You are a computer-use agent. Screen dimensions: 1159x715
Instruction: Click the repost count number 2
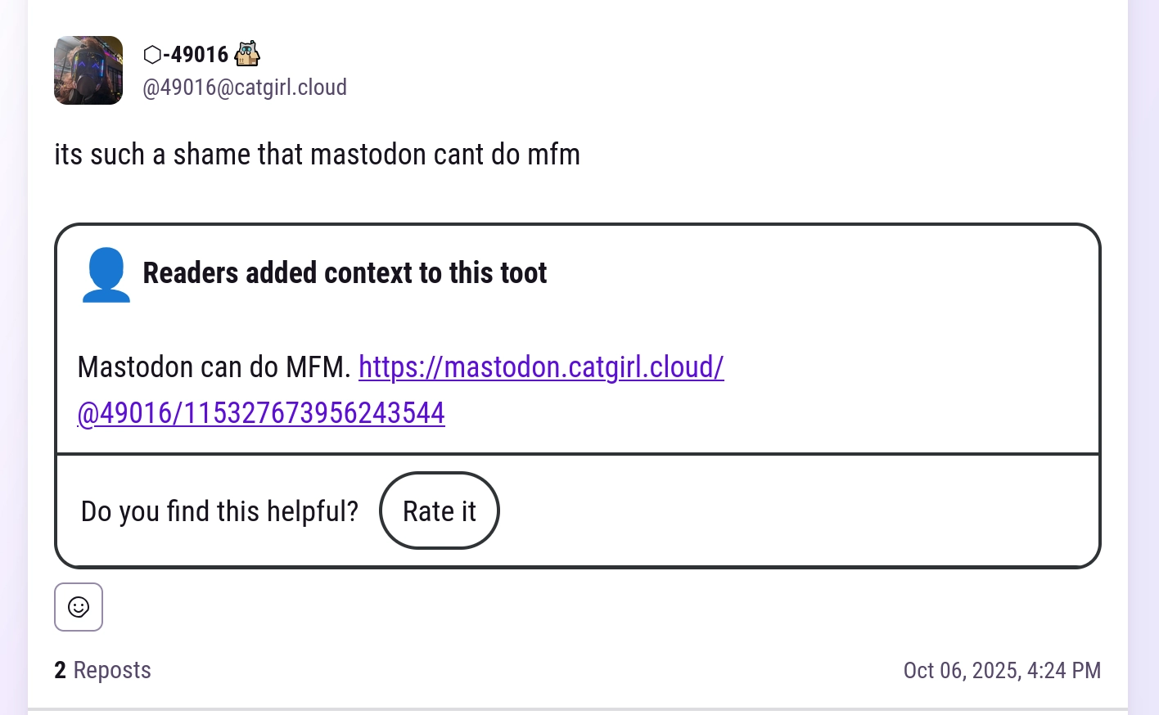pyautogui.click(x=60, y=670)
